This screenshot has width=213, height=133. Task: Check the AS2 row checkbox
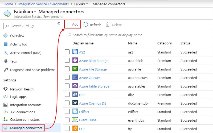67,52
